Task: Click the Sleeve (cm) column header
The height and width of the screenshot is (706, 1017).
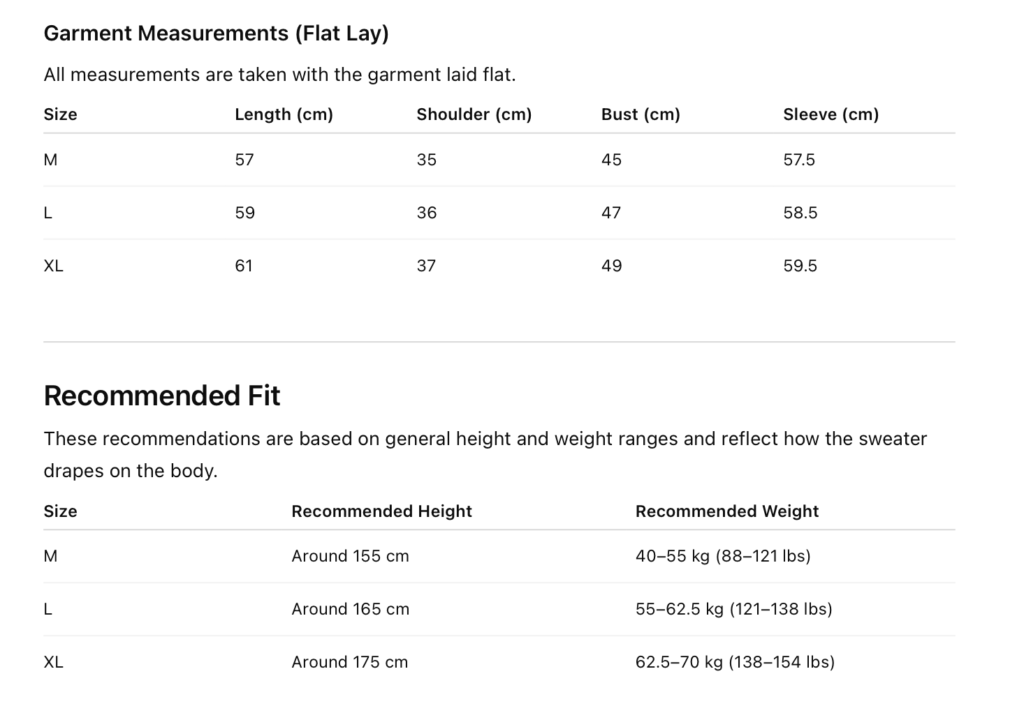Action: [x=831, y=114]
